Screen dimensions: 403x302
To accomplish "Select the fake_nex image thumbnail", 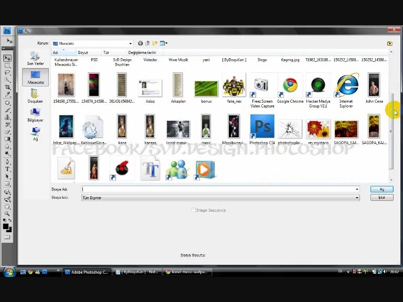I will [x=234, y=88].
